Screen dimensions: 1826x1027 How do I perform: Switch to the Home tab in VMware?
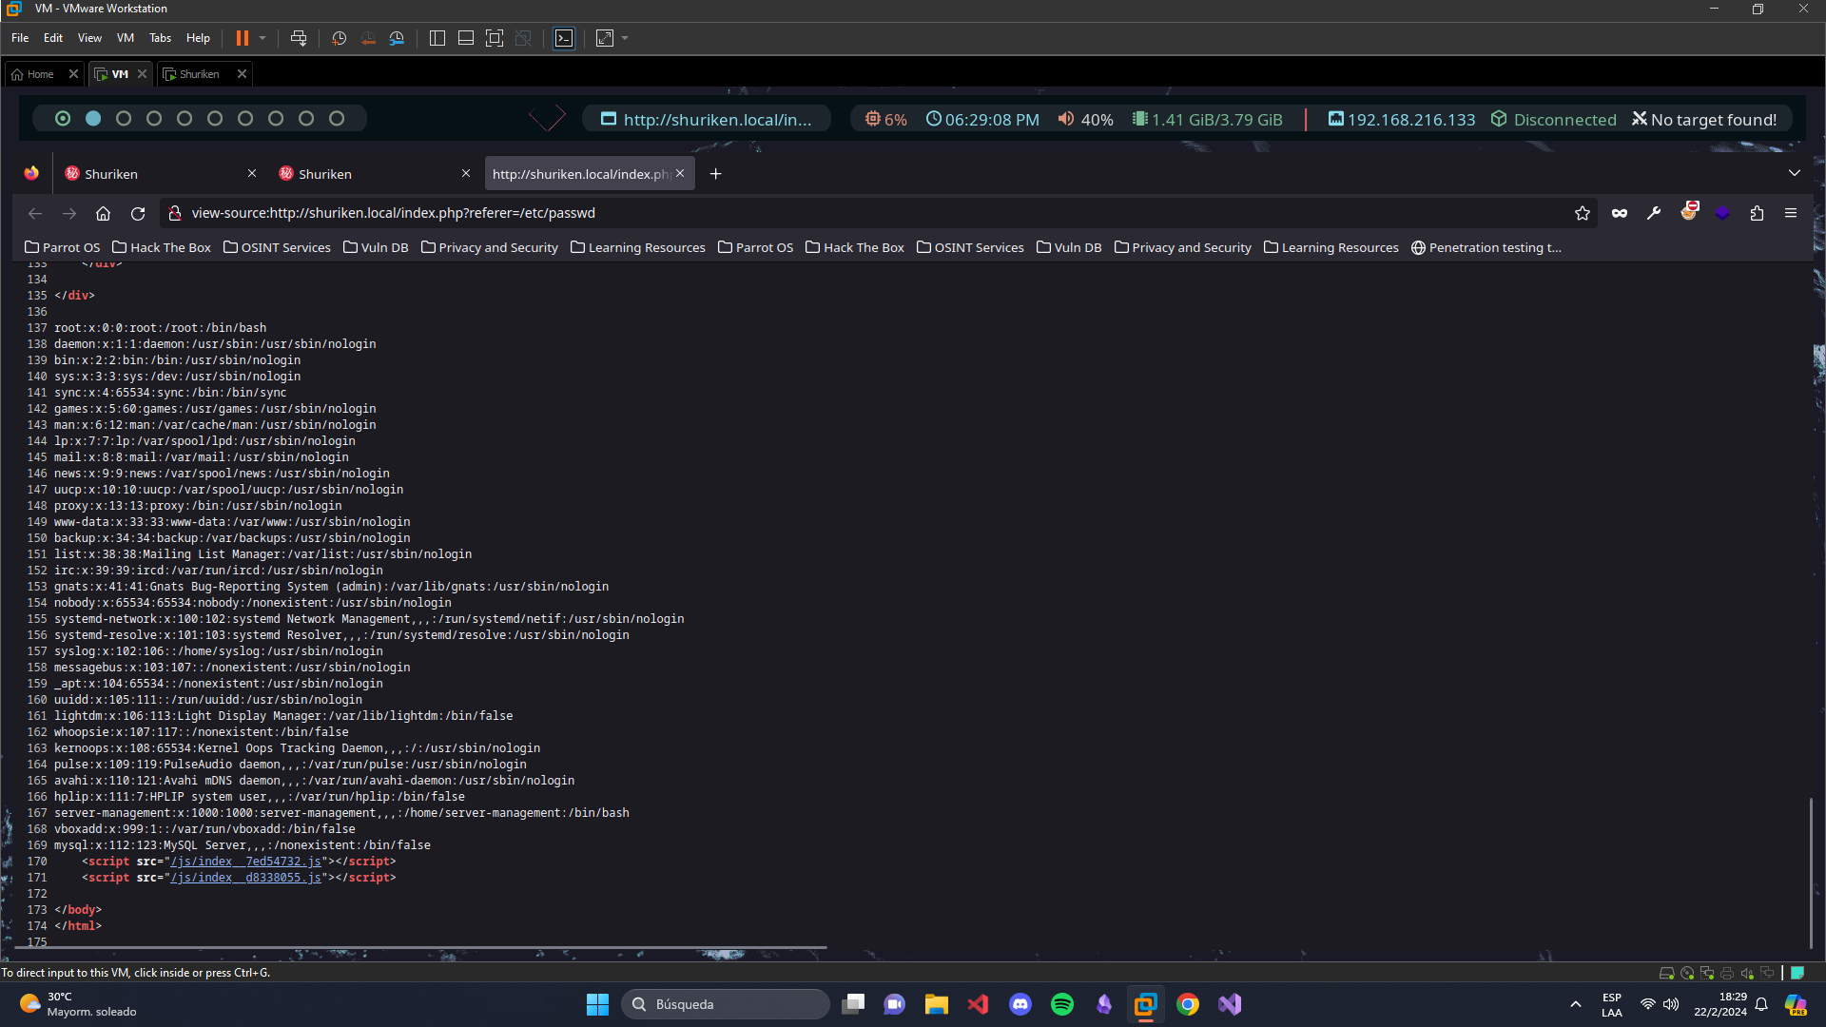[33, 74]
